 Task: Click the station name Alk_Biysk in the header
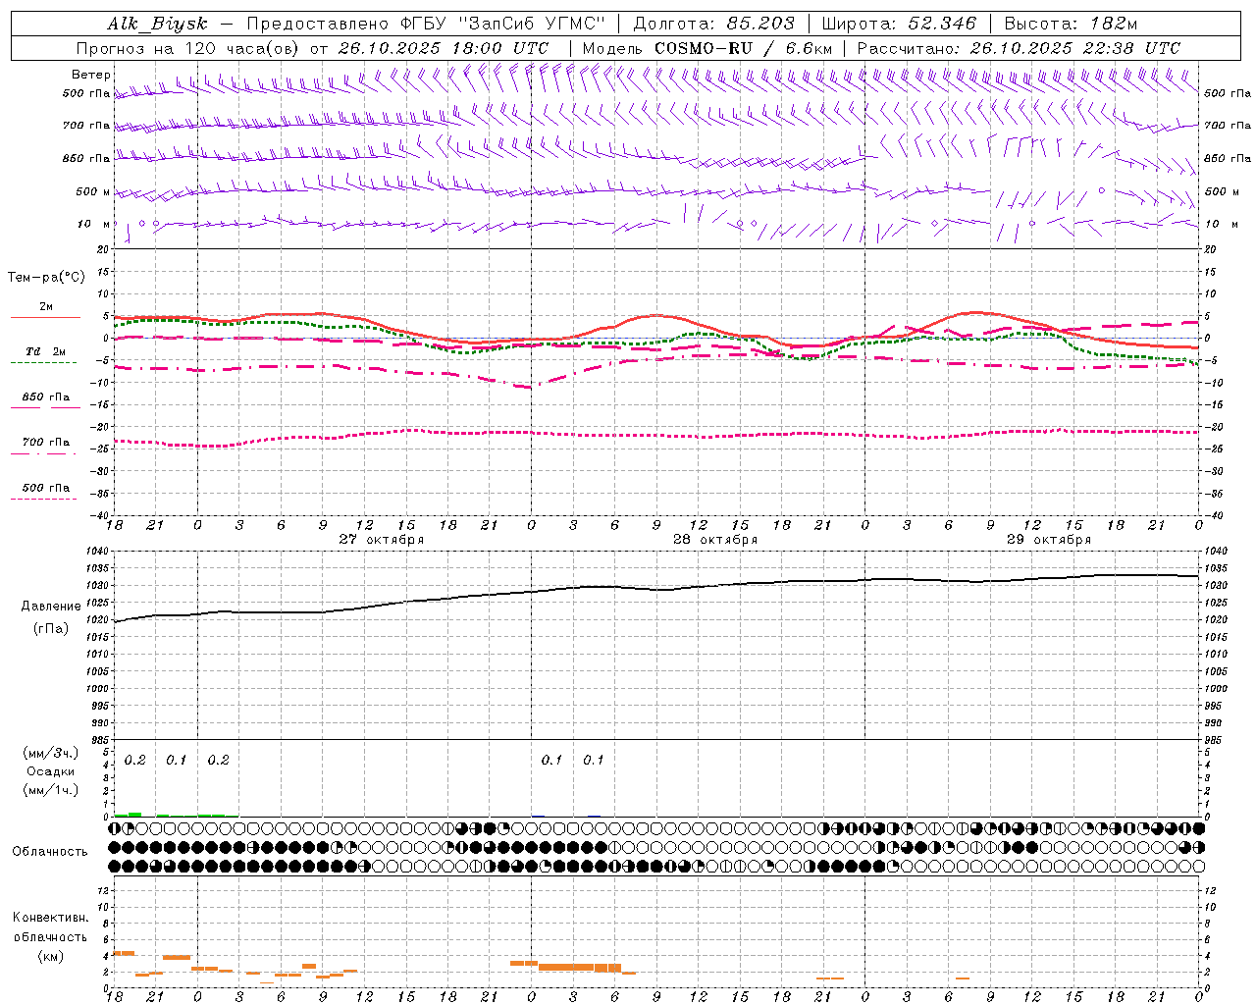click(157, 25)
